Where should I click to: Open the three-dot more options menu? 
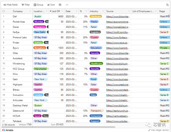67,5
